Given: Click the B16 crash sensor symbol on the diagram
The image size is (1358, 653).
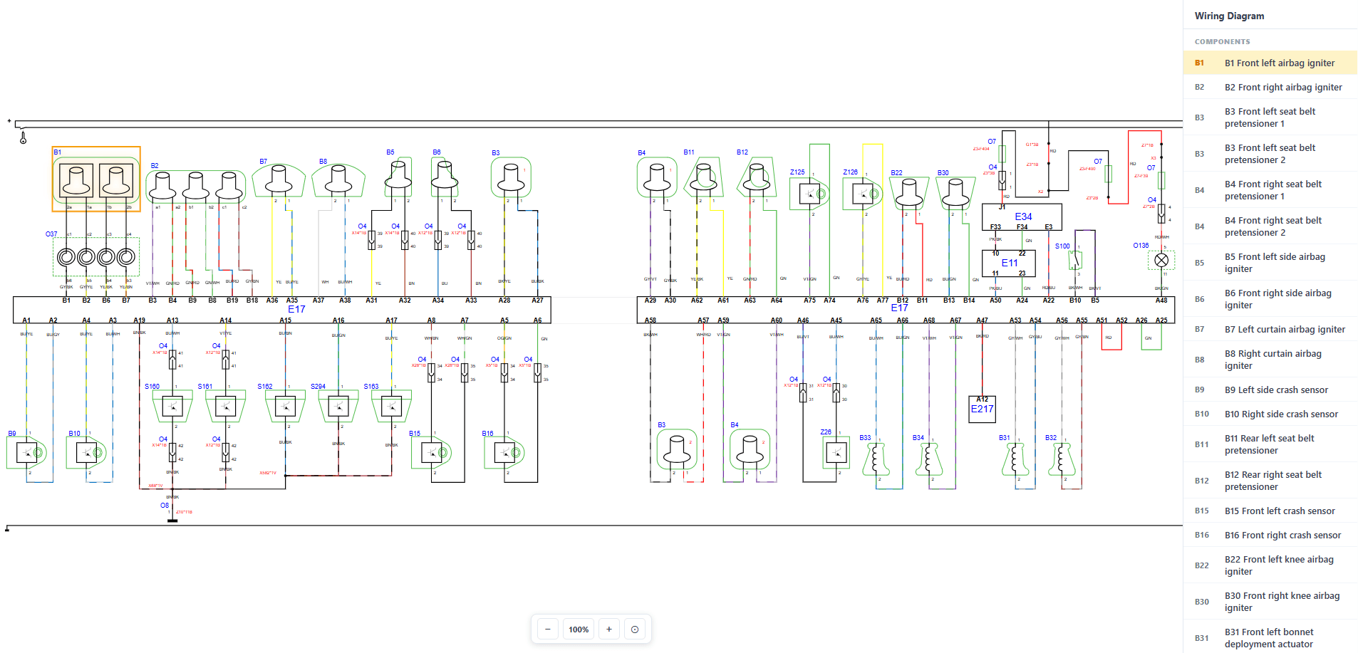Looking at the screenshot, I should click(504, 452).
